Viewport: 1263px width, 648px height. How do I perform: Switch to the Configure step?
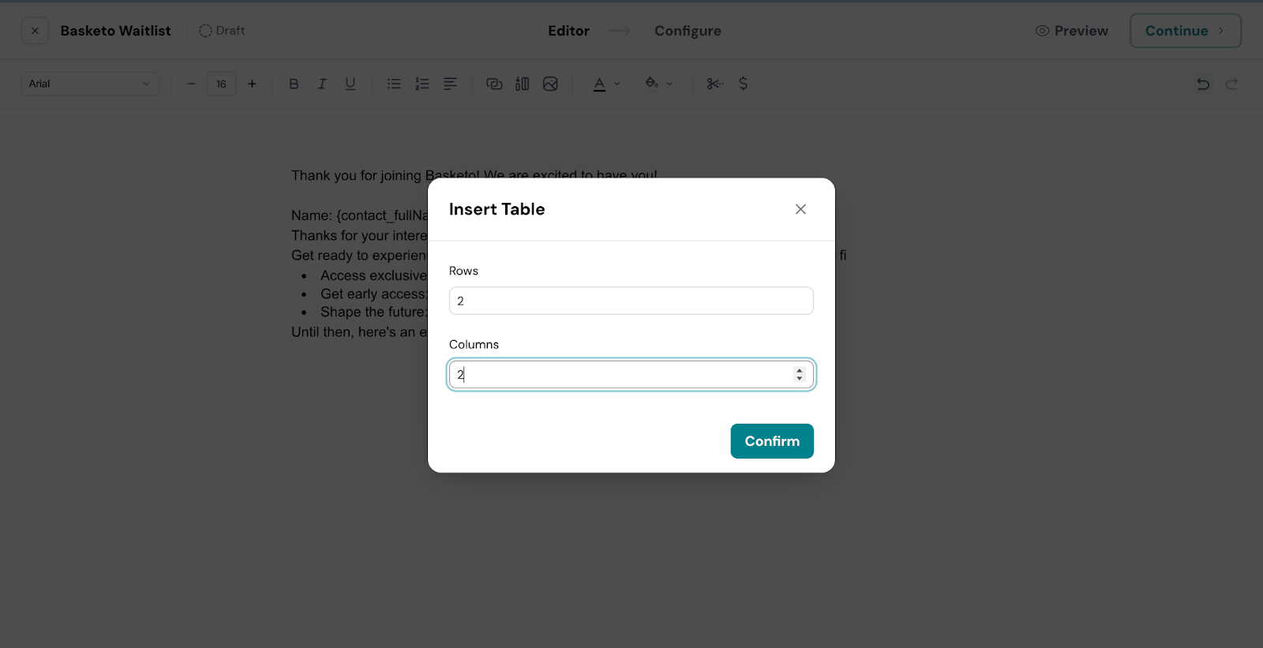click(x=688, y=31)
